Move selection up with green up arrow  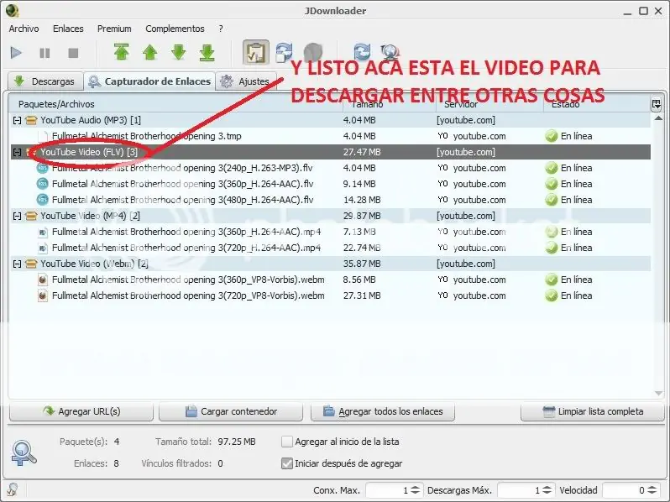coord(150,53)
